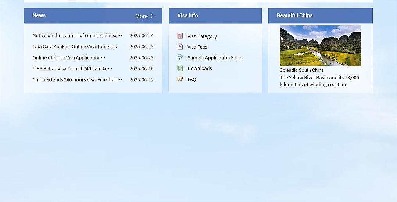Click the Visa Fees yen icon
The width and height of the screenshot is (397, 202).
pos(180,47)
